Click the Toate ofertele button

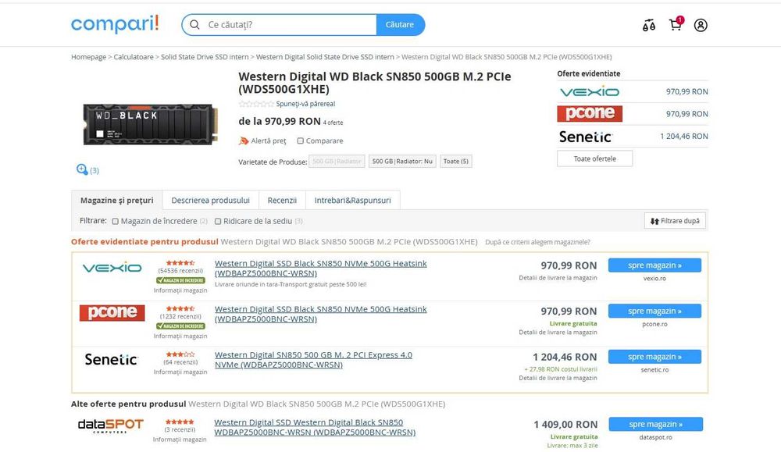click(x=594, y=158)
